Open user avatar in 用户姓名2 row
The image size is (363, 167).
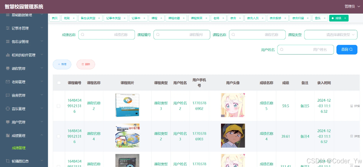pos(233,105)
